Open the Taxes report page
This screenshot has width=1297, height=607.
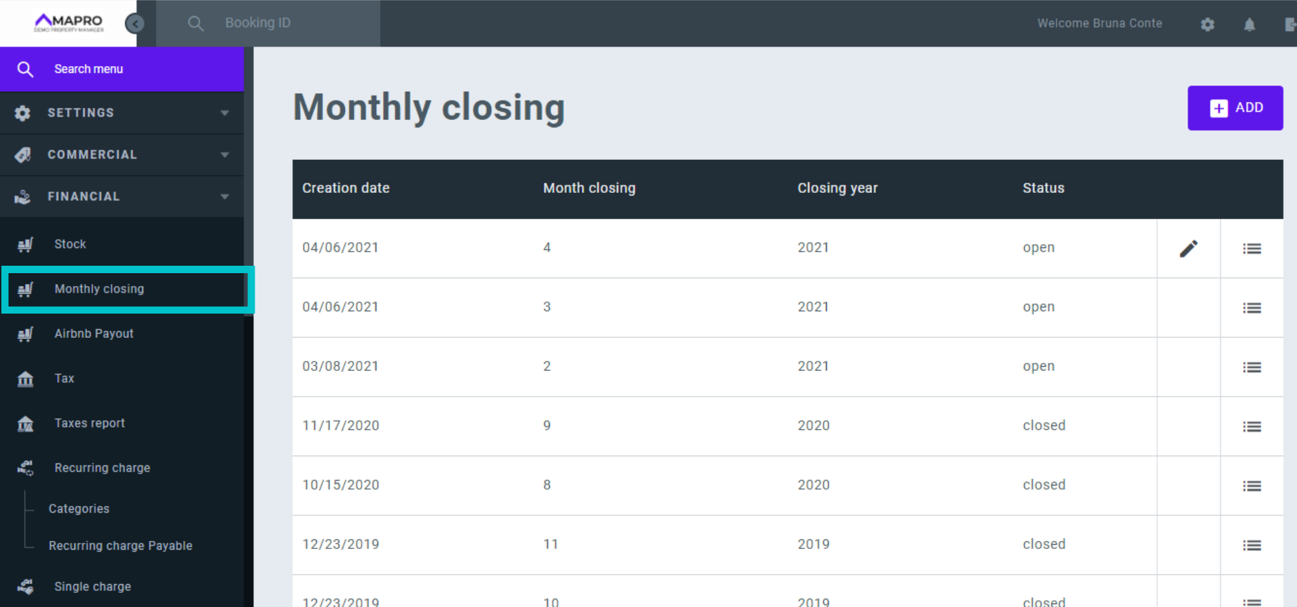[90, 423]
